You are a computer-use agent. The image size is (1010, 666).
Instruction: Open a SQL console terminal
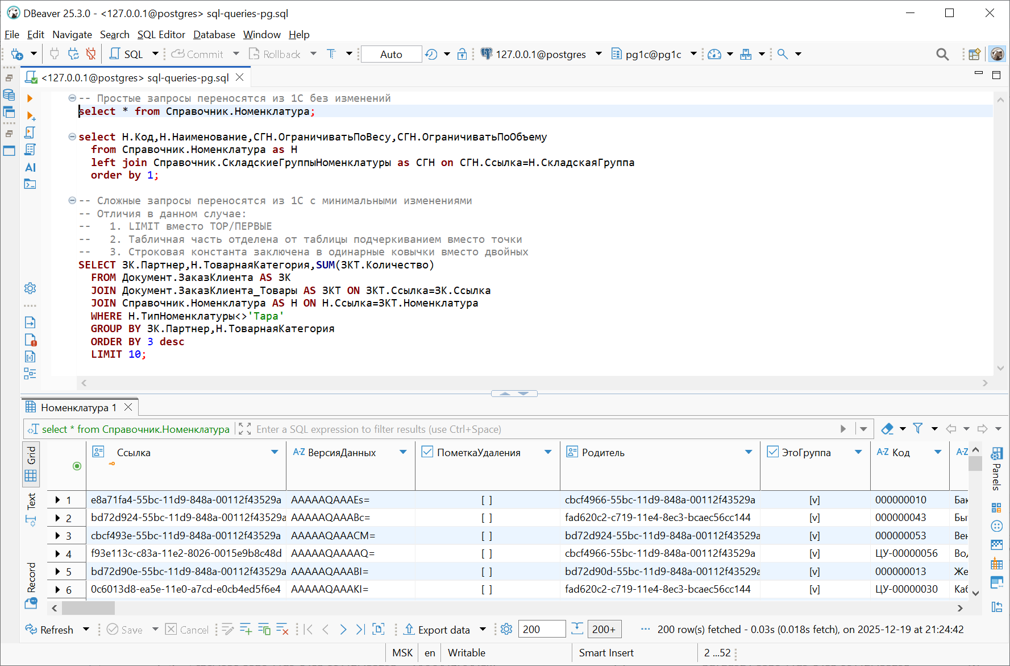30,184
